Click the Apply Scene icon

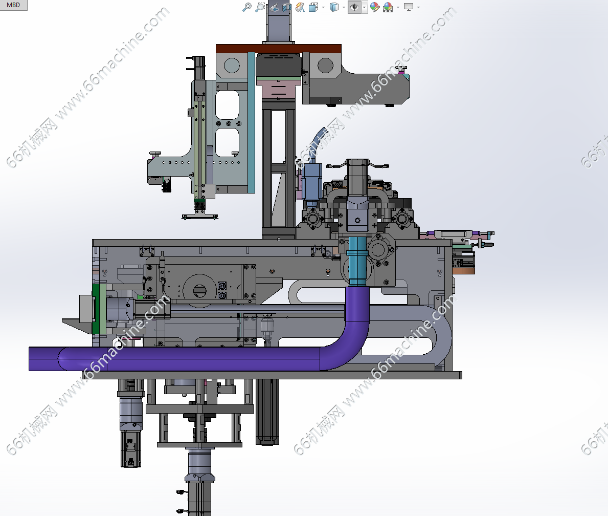coord(388,7)
